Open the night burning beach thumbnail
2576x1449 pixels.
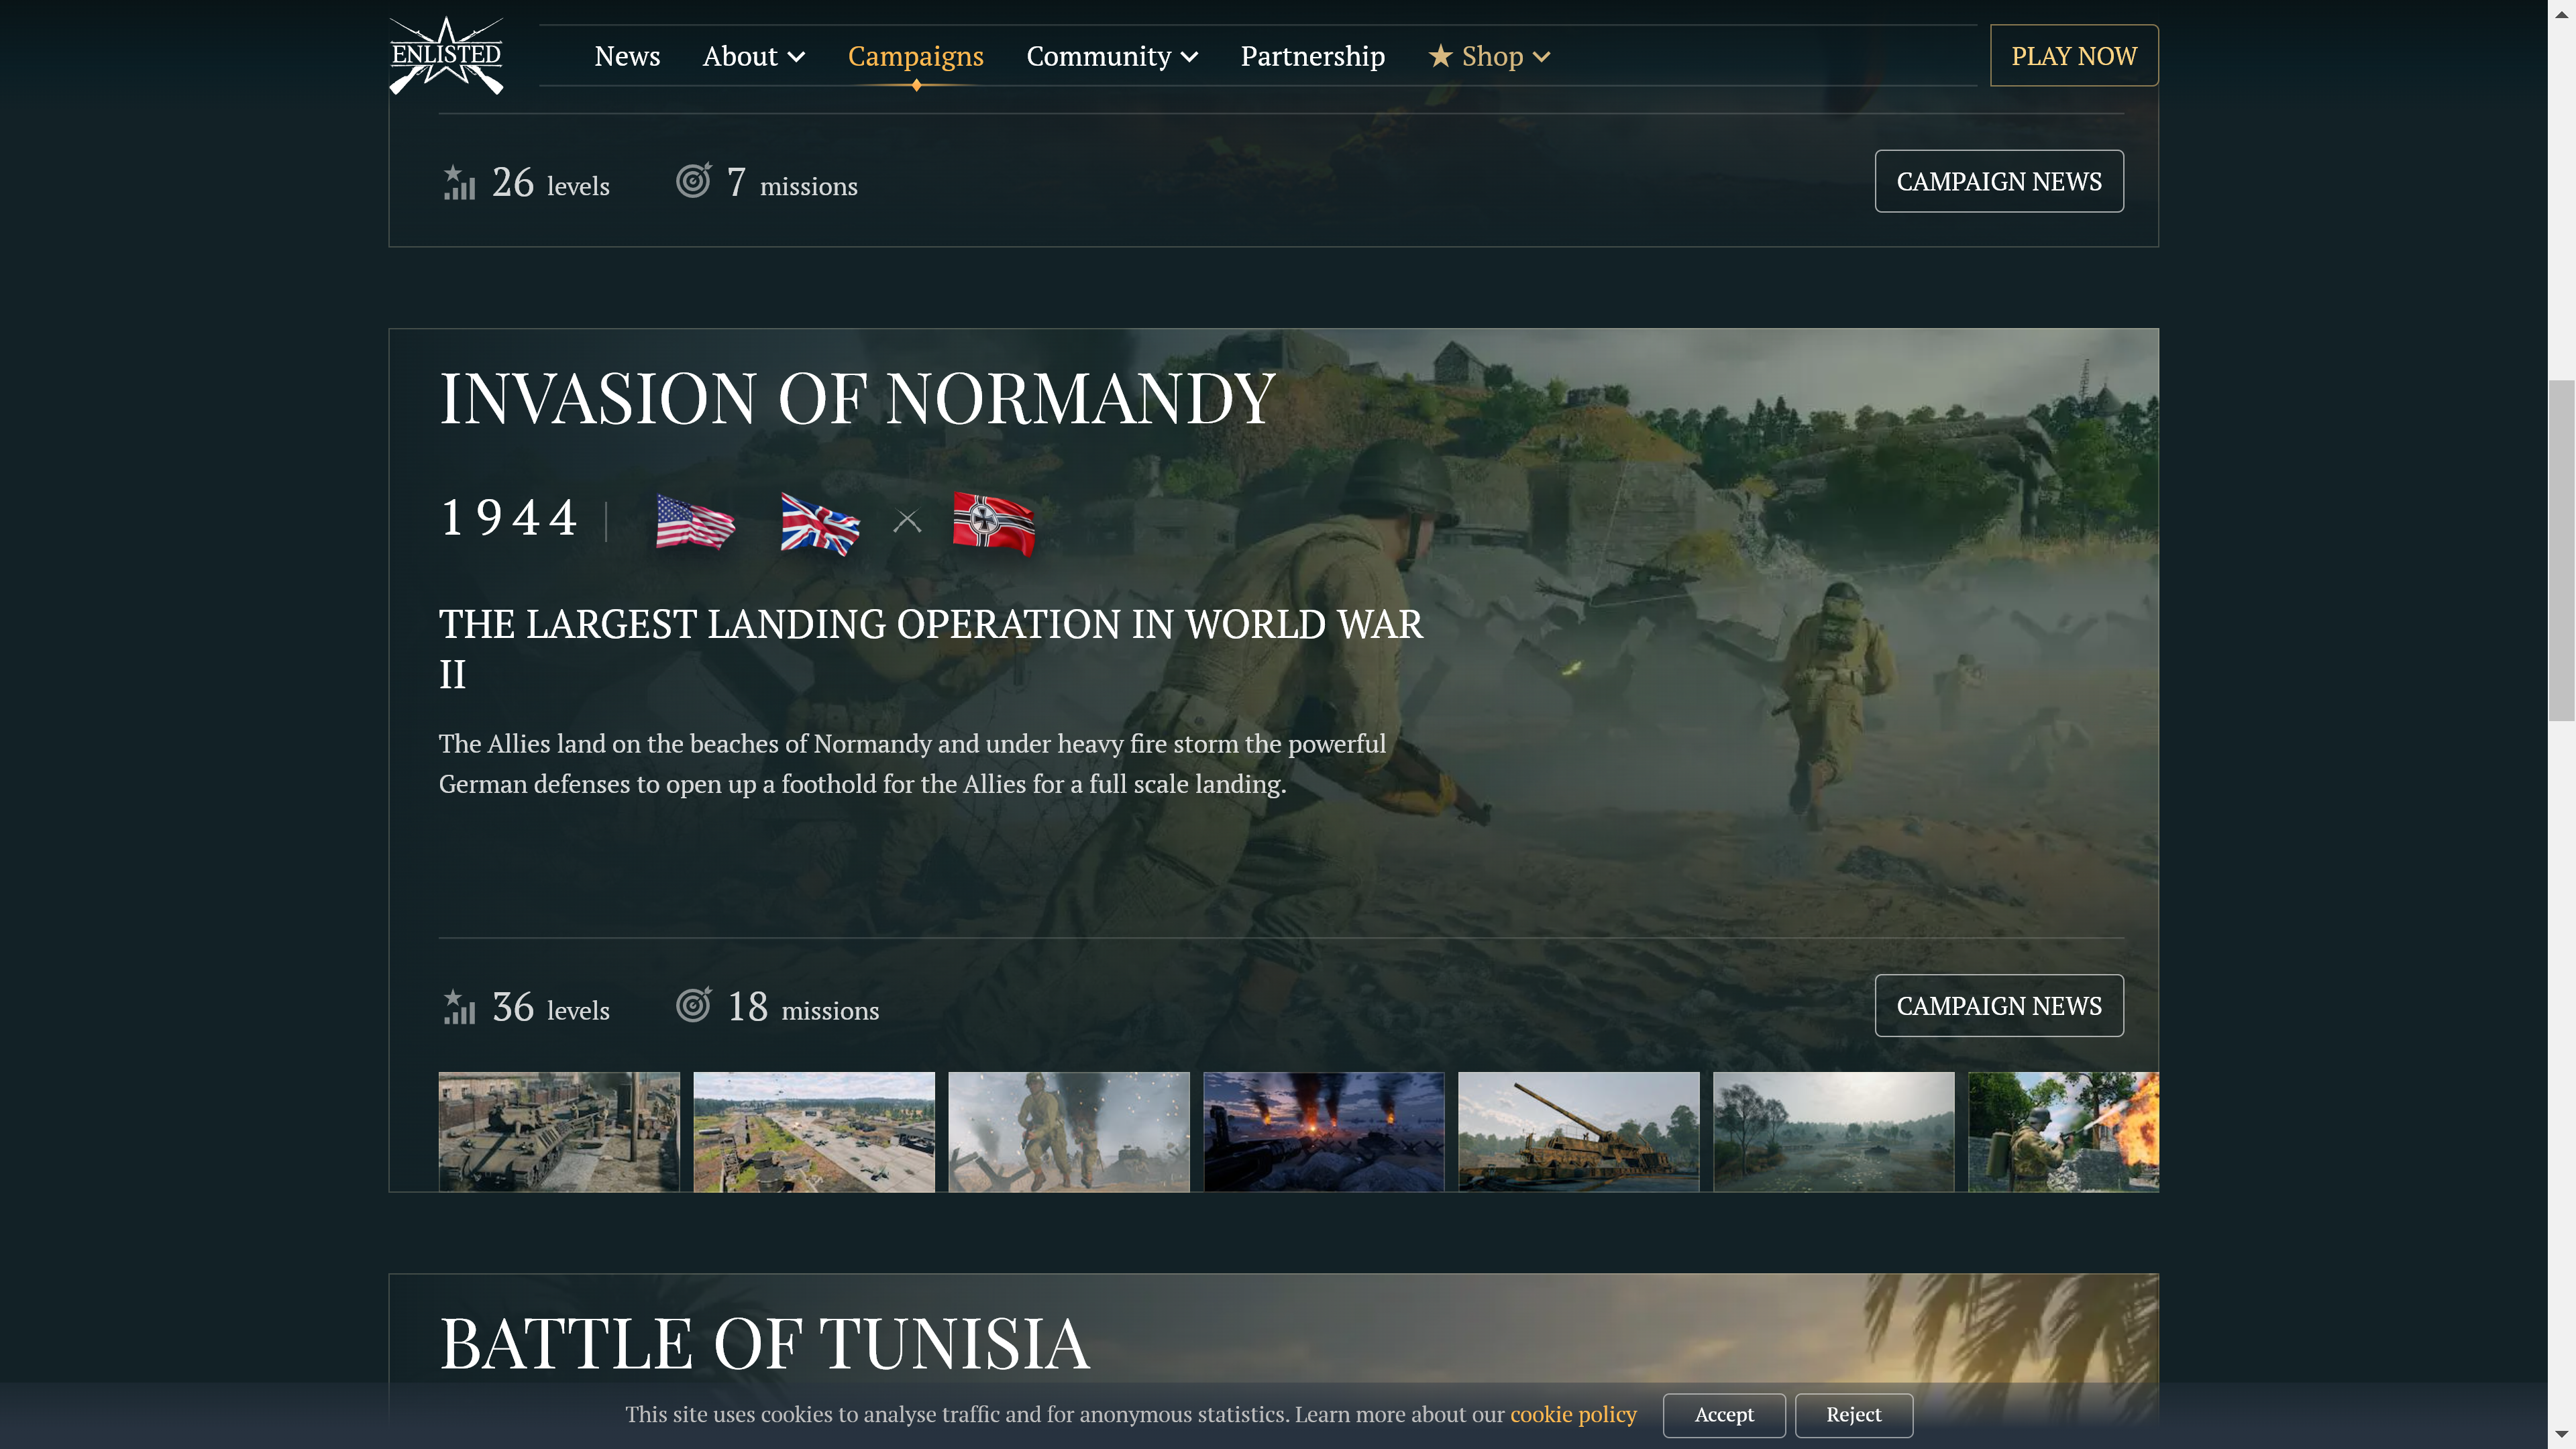pos(1323,1131)
